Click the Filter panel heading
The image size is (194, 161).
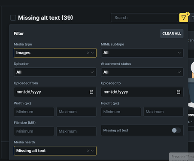pos(19,33)
